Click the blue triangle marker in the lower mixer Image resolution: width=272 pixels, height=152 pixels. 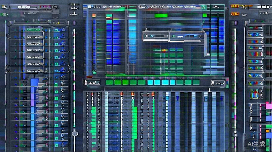coord(177,98)
